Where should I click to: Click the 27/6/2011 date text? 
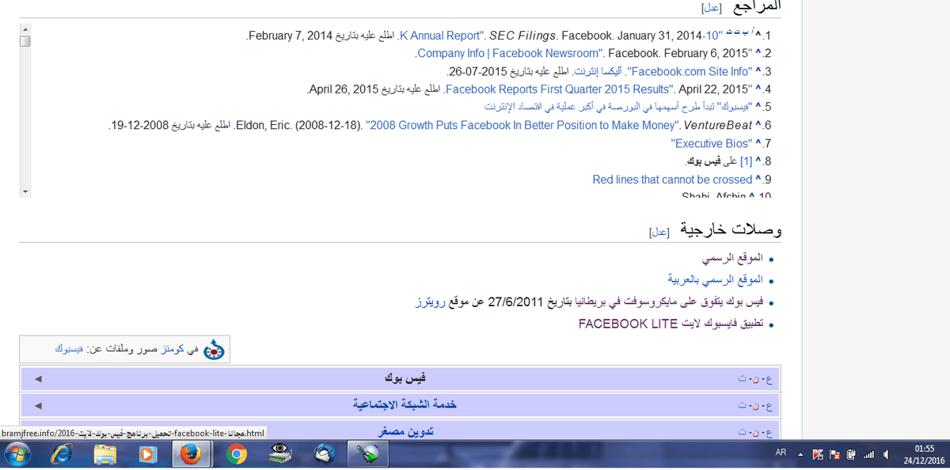pyautogui.click(x=517, y=301)
